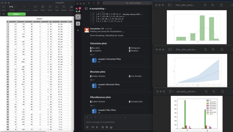Go back in Slack history
233x132 pixels.
[x=89, y=3]
